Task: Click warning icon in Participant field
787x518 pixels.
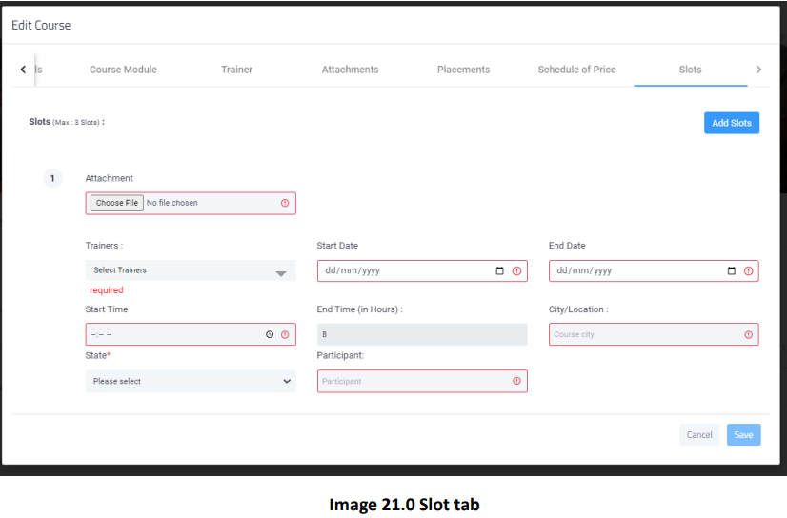Action: click(516, 381)
